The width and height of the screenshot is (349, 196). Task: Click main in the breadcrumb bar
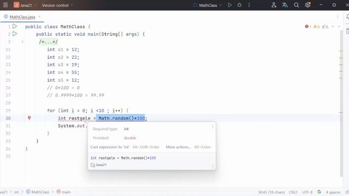coord(64,192)
